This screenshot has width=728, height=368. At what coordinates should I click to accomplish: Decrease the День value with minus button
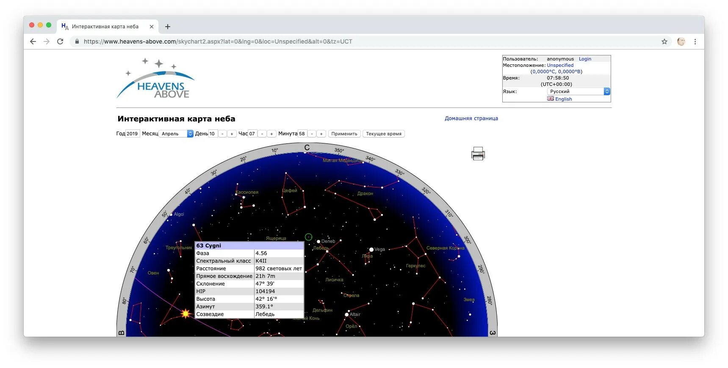coord(222,134)
